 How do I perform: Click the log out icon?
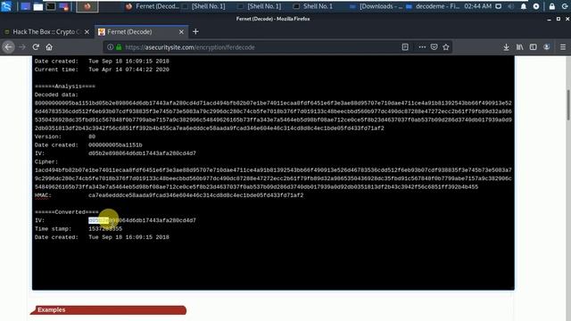click(x=565, y=6)
